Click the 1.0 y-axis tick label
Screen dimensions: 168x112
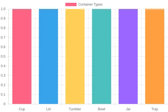pos(3,9)
